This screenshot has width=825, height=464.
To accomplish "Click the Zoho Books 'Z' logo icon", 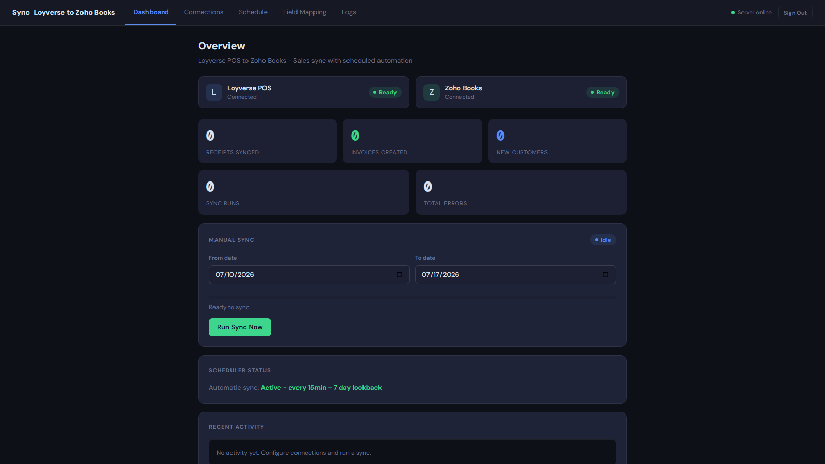I will pos(432,92).
